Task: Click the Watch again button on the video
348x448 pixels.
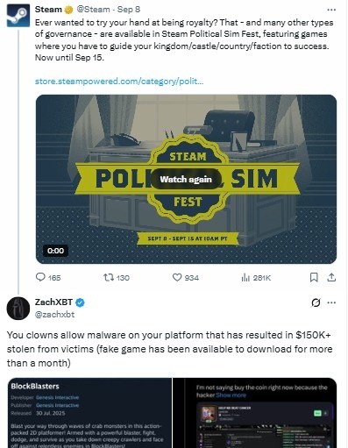Action: pyautogui.click(x=186, y=179)
